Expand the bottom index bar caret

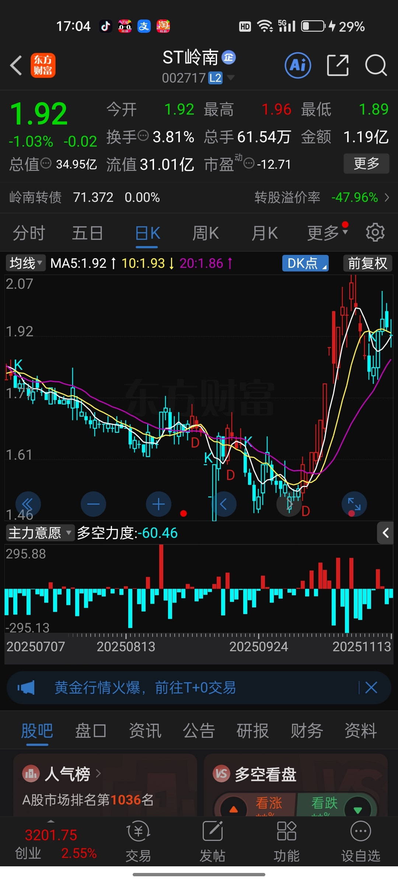pos(51,821)
